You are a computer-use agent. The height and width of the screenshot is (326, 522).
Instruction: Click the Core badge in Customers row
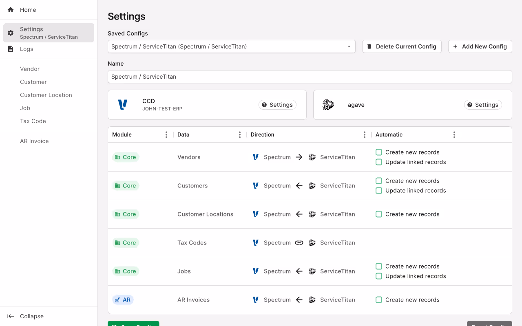(126, 186)
